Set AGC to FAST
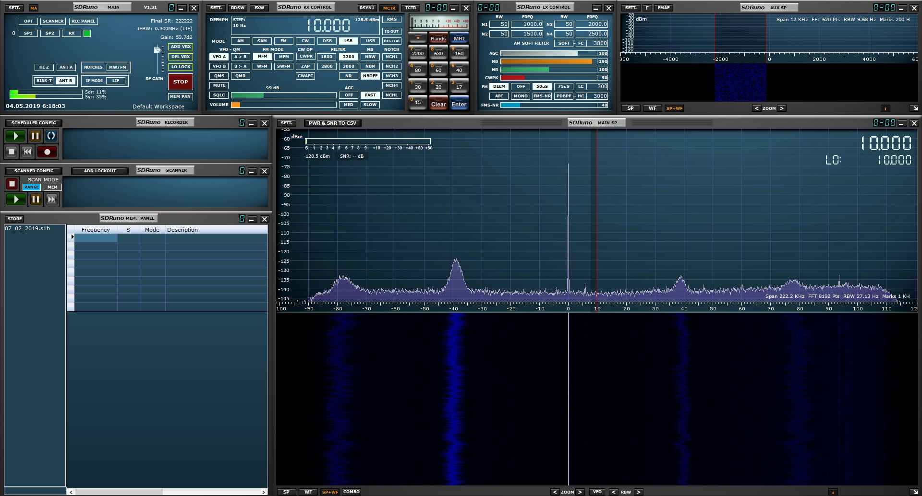922x496 pixels. (x=370, y=95)
